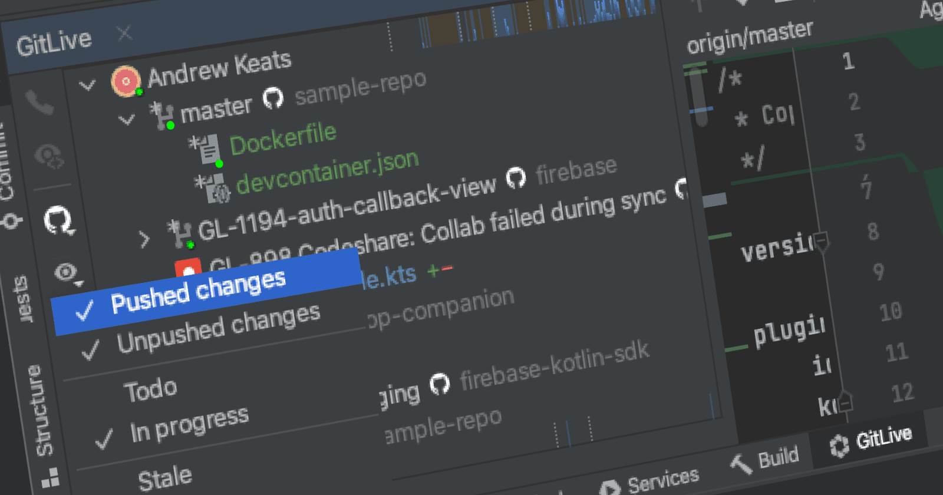Click Andrew Keats' avatar icon
The height and width of the screenshot is (495, 943).
126,81
